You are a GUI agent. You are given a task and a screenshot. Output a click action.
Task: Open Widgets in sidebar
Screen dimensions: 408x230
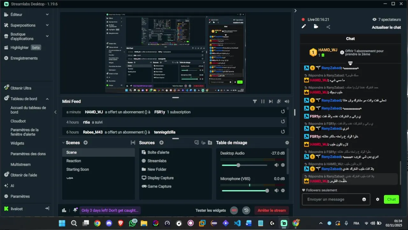[17, 143]
